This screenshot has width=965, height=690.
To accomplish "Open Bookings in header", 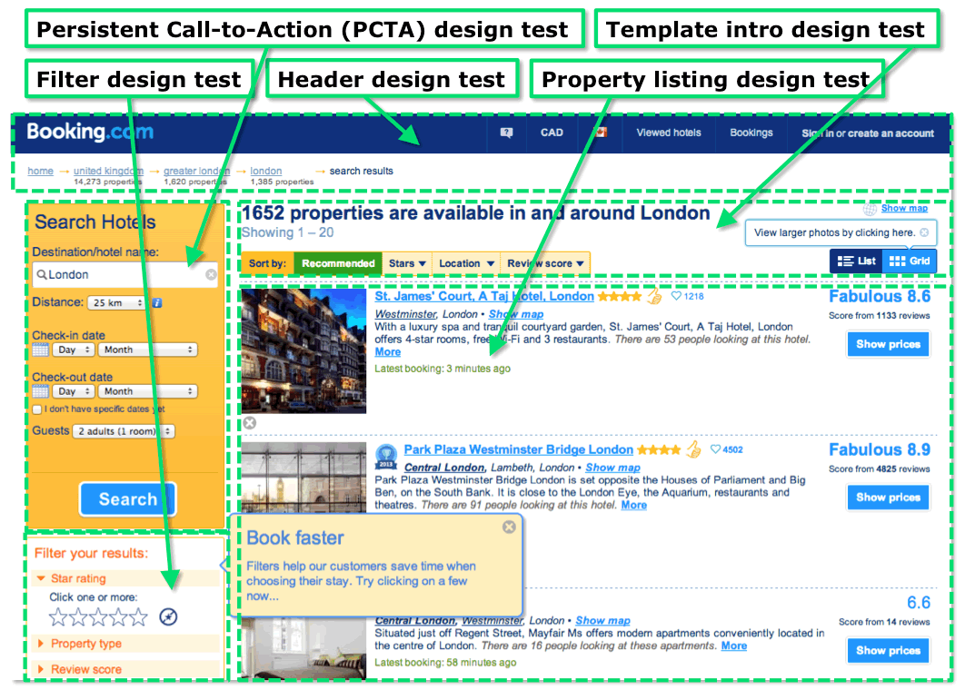I will click(x=751, y=133).
